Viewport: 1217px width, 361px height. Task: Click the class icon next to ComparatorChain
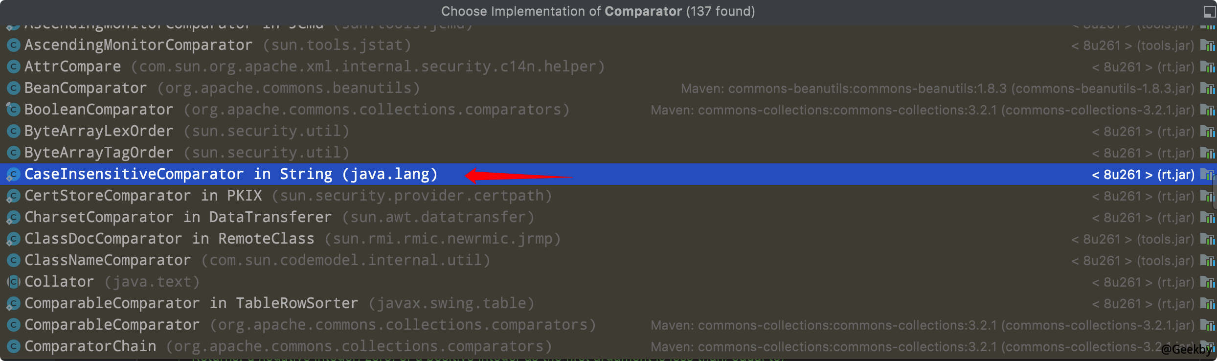(x=13, y=346)
